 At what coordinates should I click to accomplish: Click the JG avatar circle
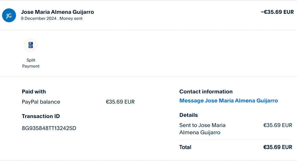[9, 15]
